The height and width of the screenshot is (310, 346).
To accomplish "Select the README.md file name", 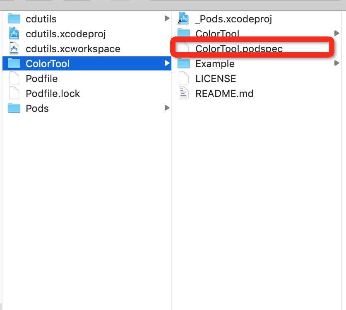I will tap(224, 94).
